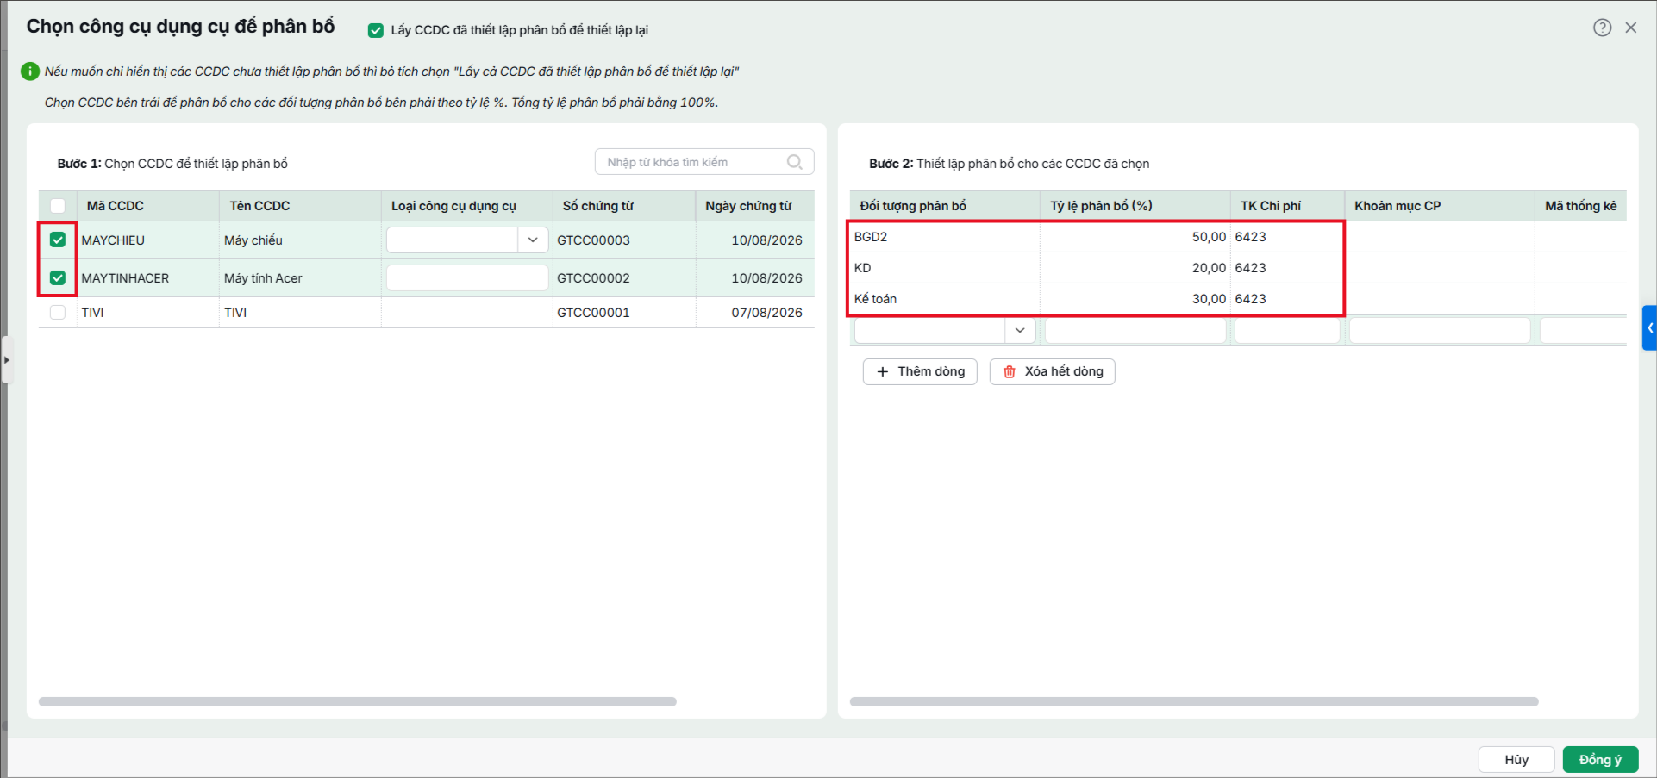Image resolution: width=1657 pixels, height=778 pixels.
Task: Select the KD allocation object cell
Action: (x=945, y=268)
